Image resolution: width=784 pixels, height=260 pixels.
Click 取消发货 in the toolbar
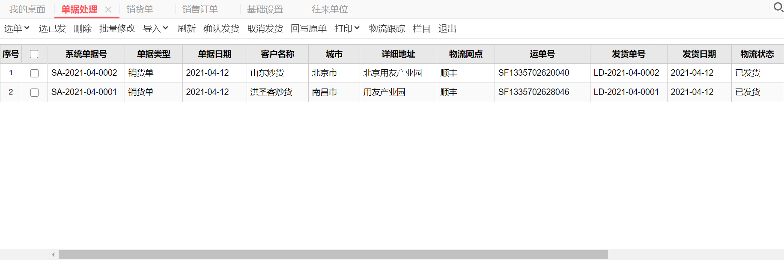tap(265, 29)
